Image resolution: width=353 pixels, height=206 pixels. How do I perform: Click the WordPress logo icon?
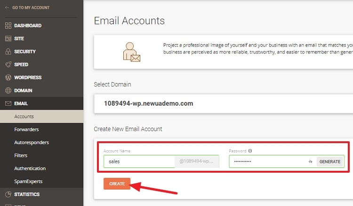click(8, 77)
